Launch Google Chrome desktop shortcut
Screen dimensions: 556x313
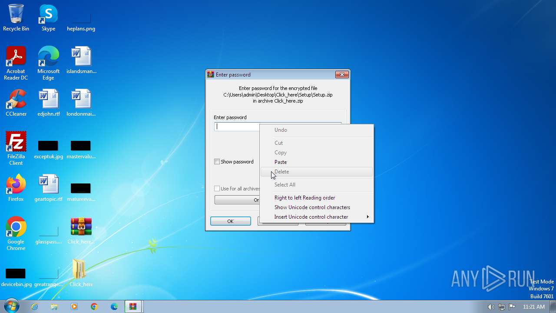16,233
